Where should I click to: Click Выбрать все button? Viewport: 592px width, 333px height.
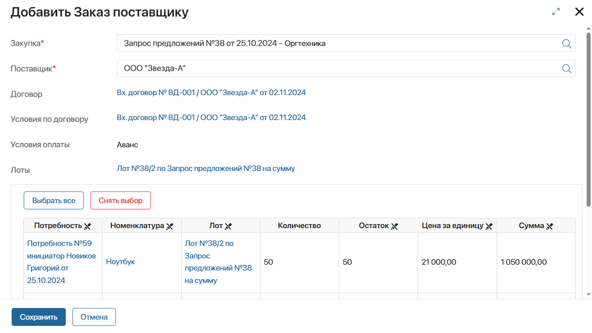tap(54, 200)
